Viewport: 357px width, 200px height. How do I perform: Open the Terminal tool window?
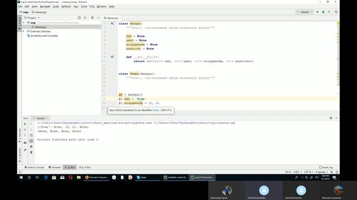(55, 167)
